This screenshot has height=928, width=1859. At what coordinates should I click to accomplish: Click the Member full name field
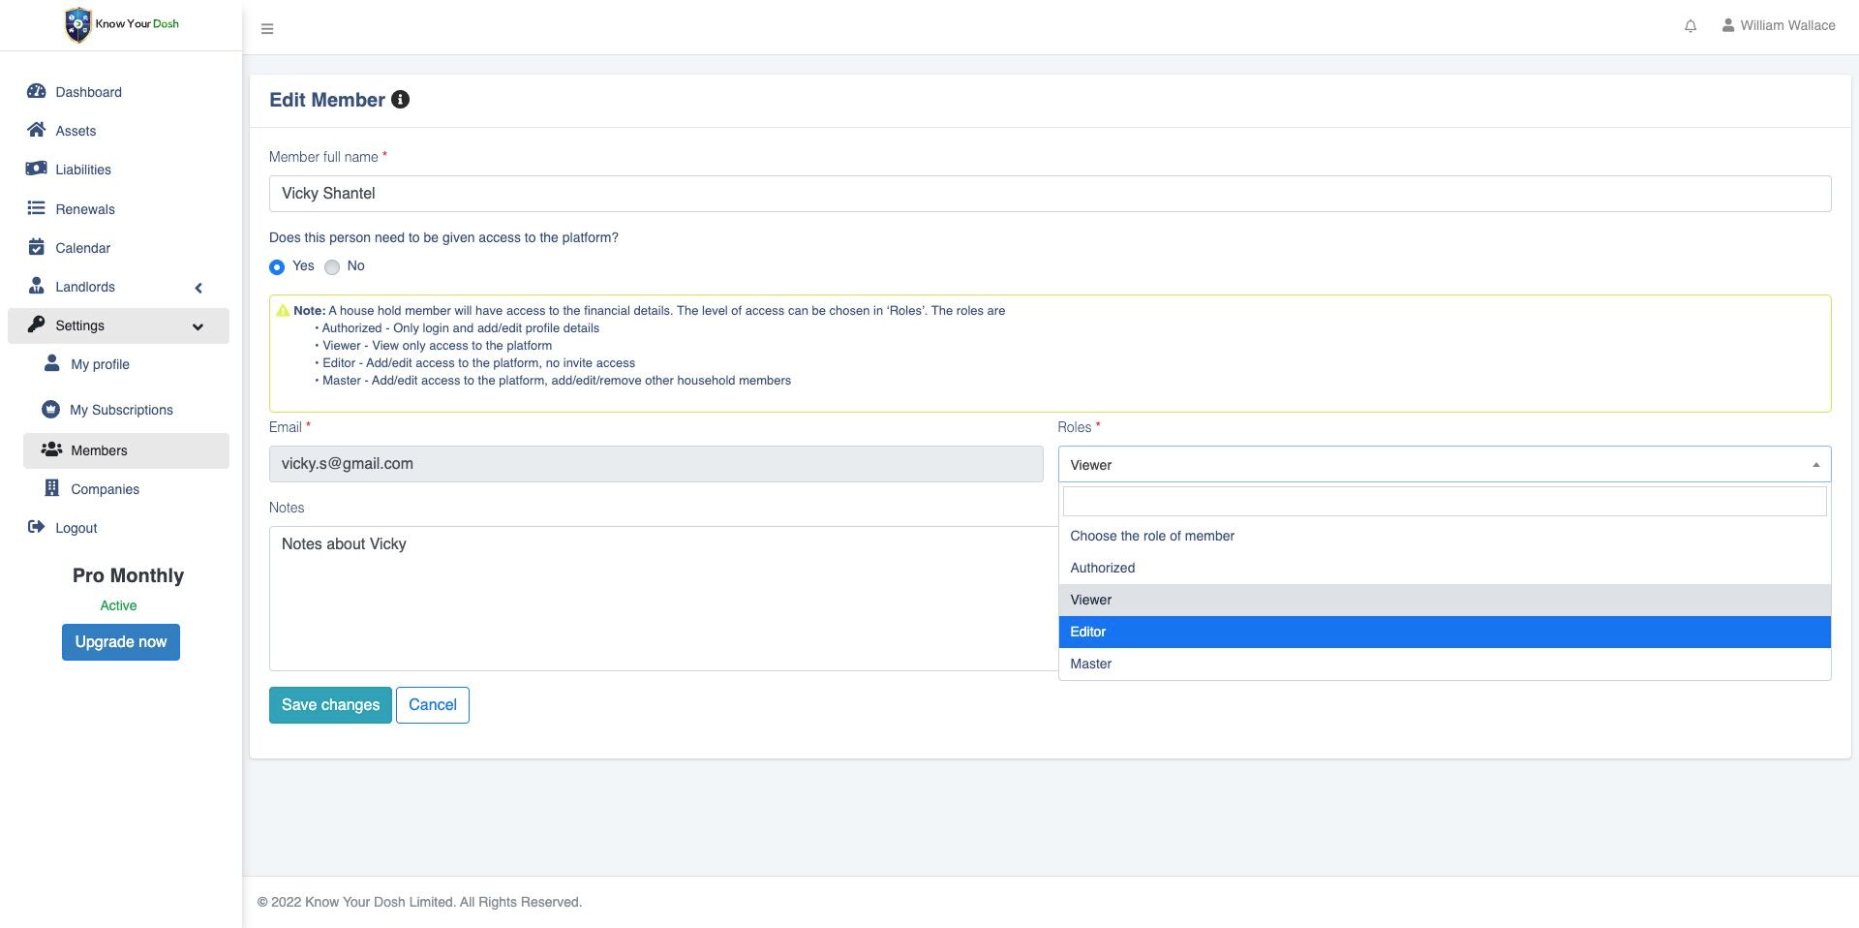click(1050, 194)
